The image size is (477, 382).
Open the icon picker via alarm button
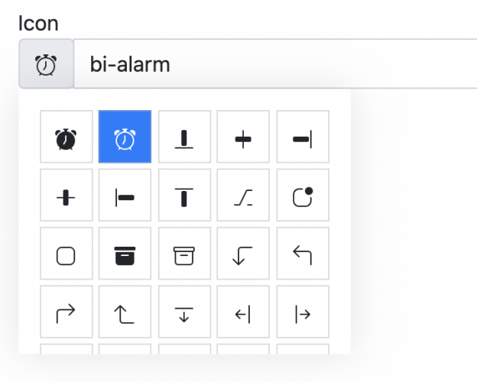click(x=46, y=63)
